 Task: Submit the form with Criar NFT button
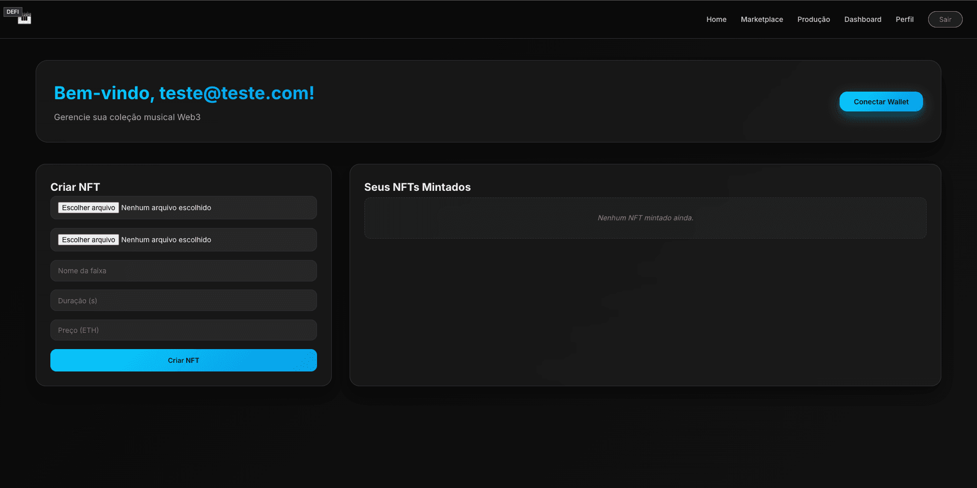pyautogui.click(x=183, y=360)
